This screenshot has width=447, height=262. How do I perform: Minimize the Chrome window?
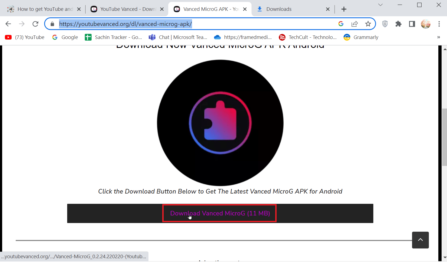400,5
